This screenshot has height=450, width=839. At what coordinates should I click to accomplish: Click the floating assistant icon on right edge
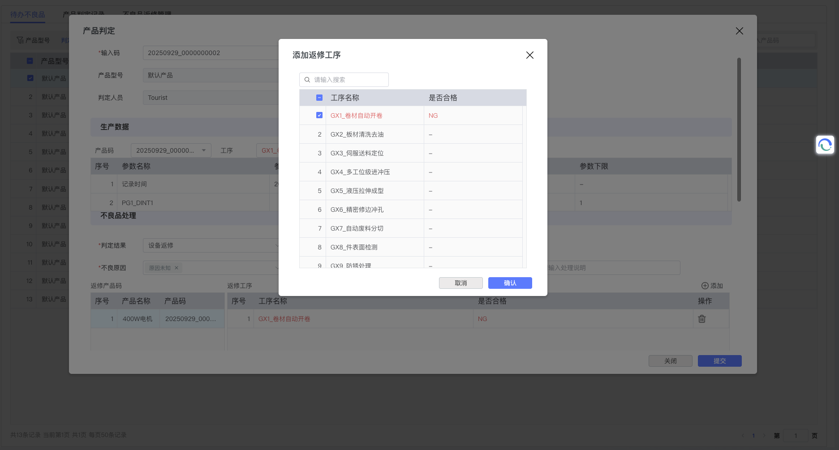coord(825,145)
